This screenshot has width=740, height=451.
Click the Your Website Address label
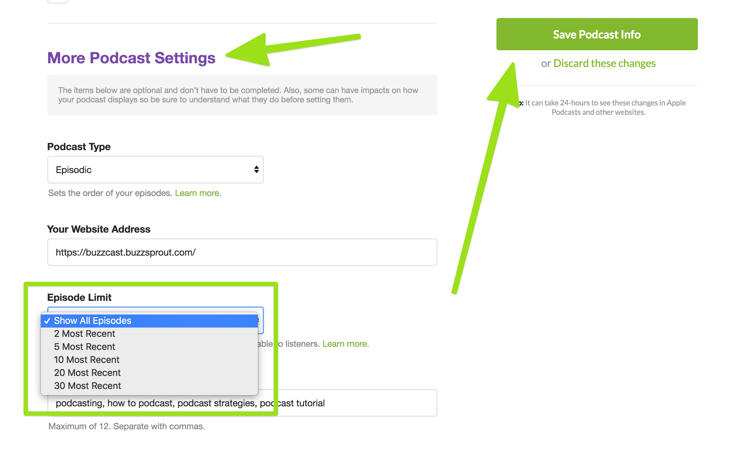click(x=99, y=229)
